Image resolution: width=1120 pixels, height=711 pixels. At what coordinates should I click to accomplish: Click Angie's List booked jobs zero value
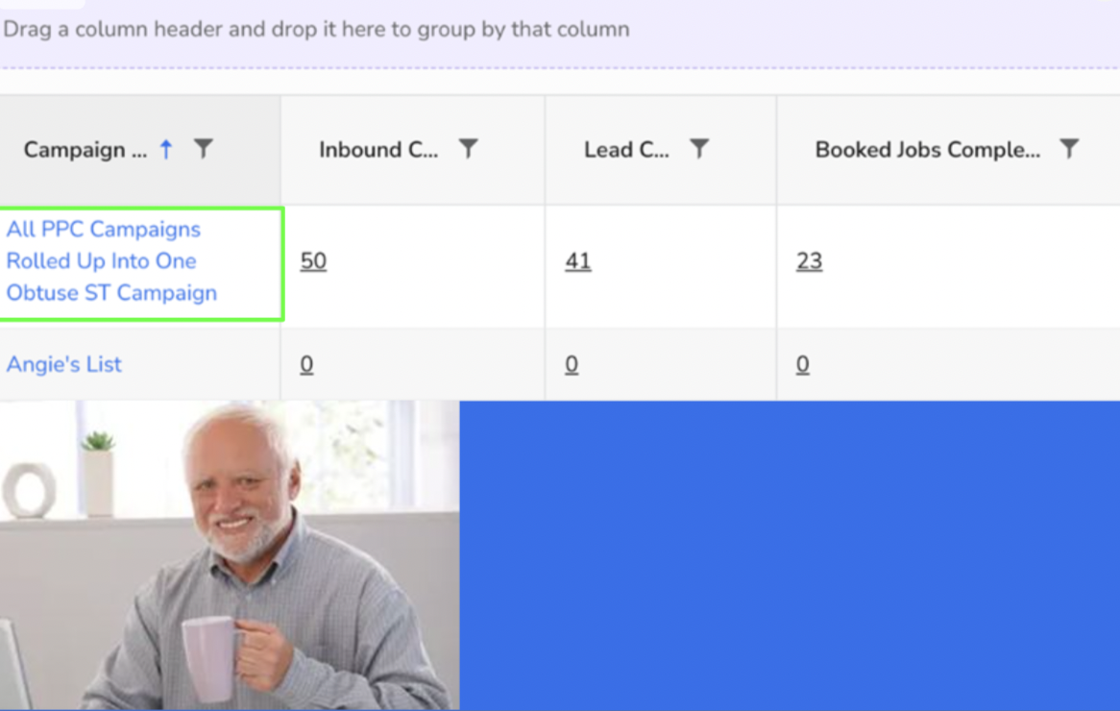(x=804, y=364)
